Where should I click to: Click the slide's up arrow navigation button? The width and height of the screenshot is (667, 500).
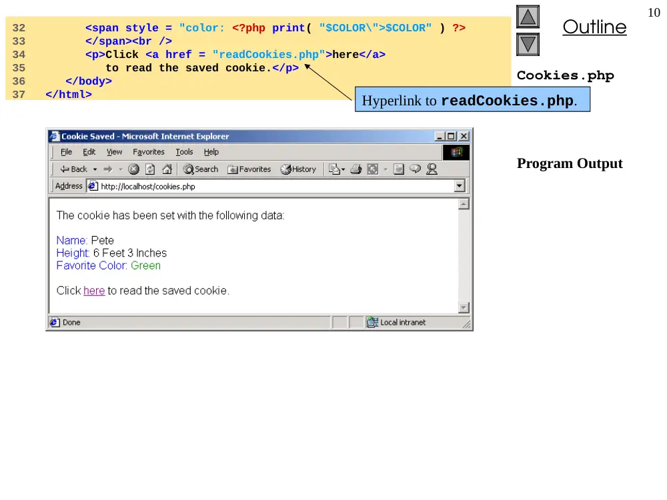point(528,17)
